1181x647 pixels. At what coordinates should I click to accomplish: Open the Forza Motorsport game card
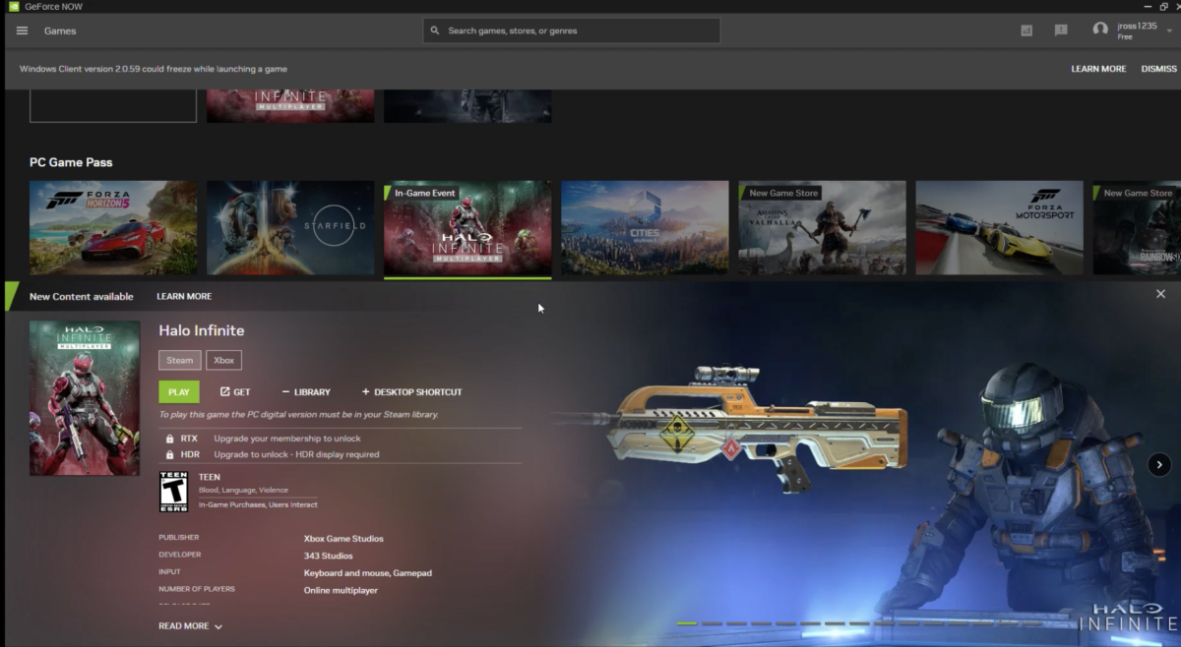point(999,227)
